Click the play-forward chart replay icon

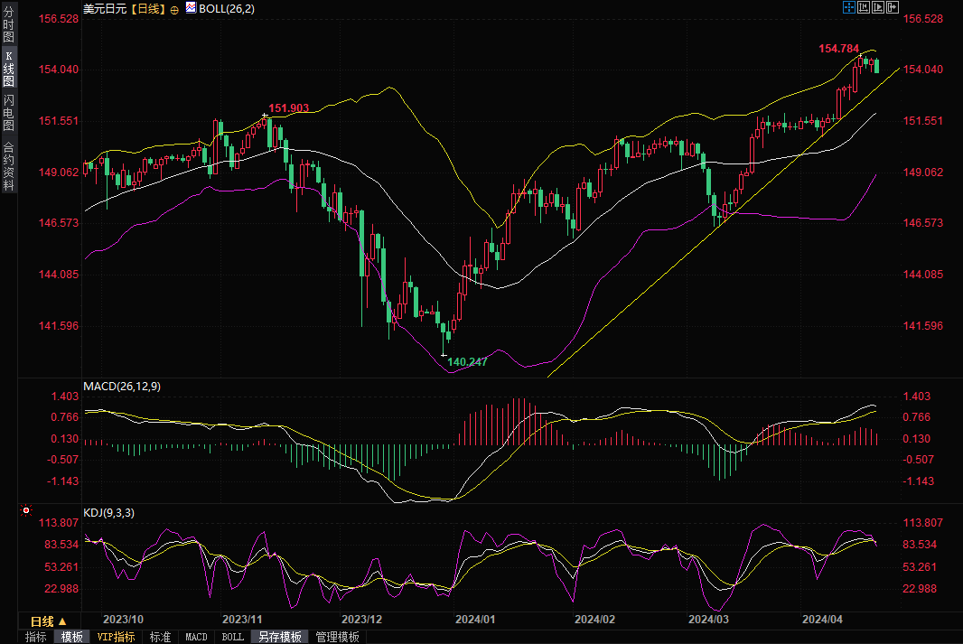878,7
